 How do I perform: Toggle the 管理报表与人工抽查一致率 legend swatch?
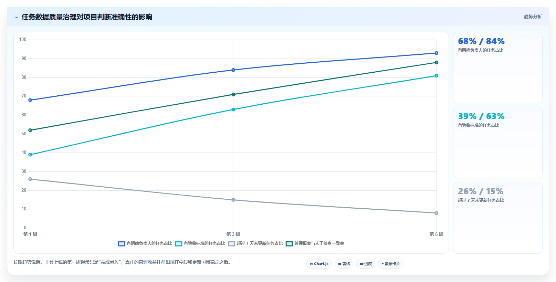[x=289, y=244]
